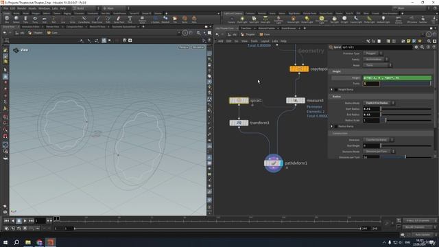Image resolution: width=439 pixels, height=247 pixels.
Task: Select the Metaball shelf tool
Action: click(x=165, y=19)
